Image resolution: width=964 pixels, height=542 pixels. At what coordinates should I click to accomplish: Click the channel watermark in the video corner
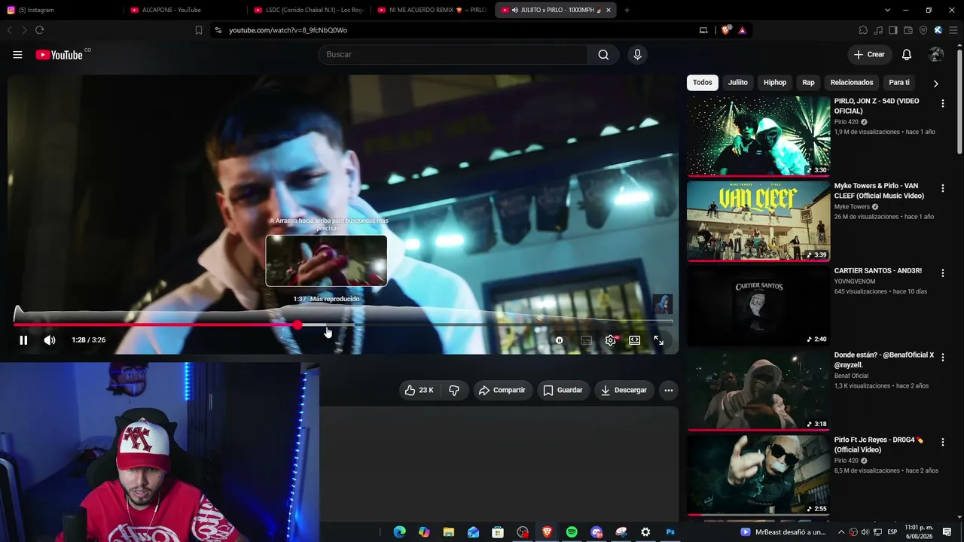pos(663,304)
